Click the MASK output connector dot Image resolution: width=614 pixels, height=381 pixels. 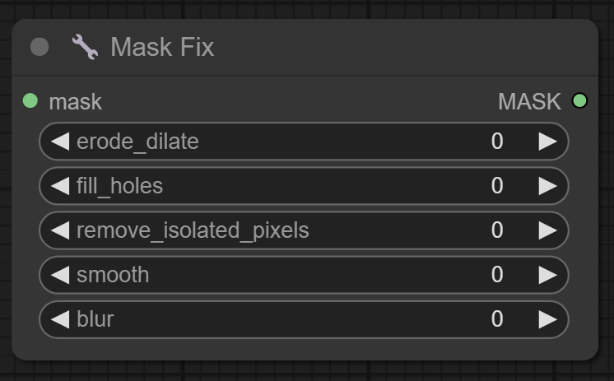click(x=579, y=101)
